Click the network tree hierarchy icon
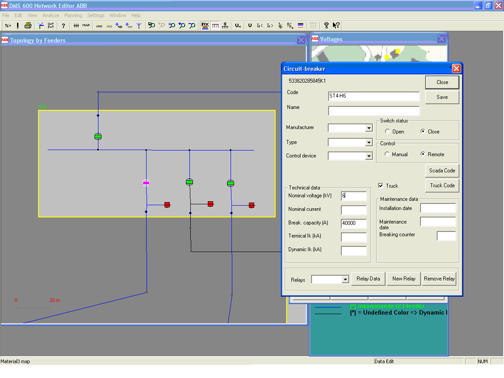Viewport: 504px width, 378px height. tap(225, 25)
